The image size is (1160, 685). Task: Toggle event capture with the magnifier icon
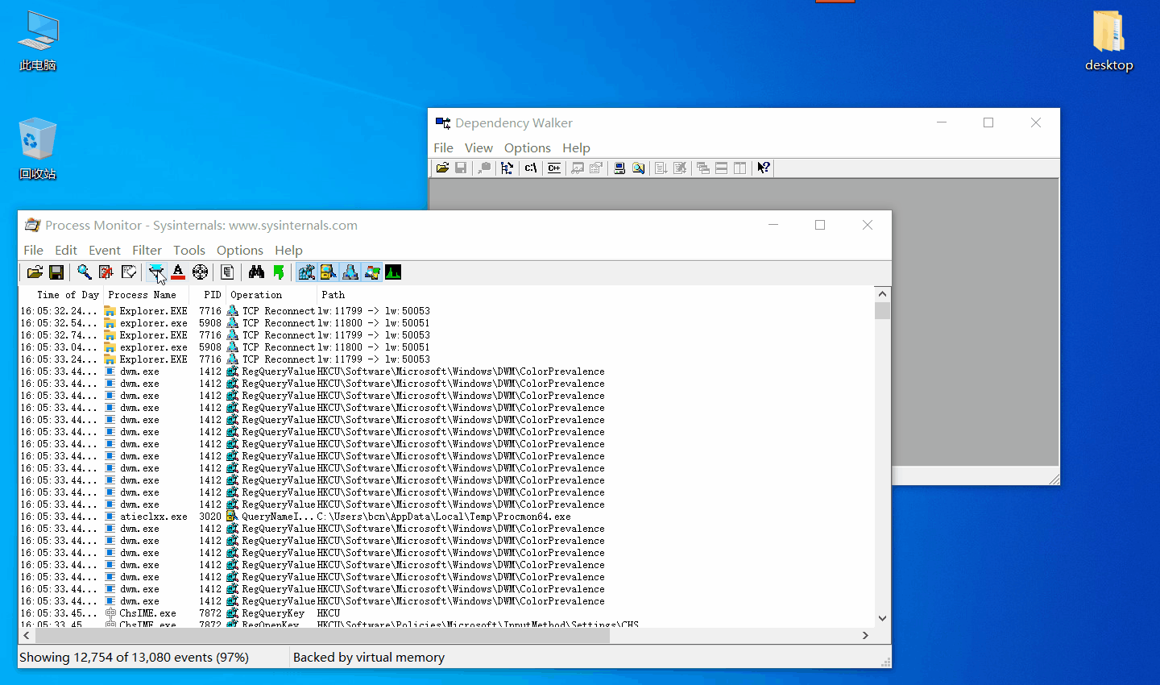(x=85, y=272)
